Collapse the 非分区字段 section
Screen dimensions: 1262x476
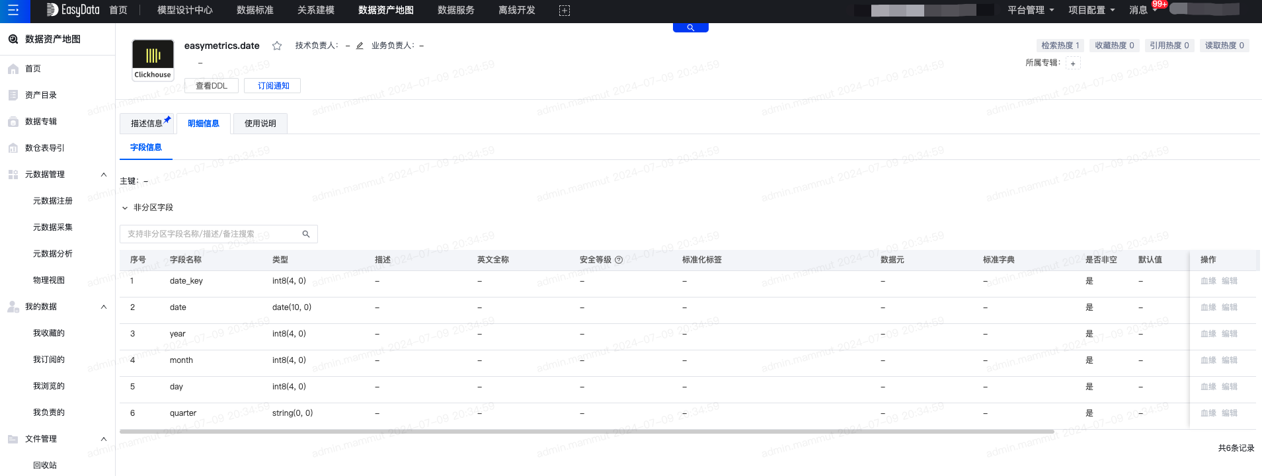click(x=125, y=208)
